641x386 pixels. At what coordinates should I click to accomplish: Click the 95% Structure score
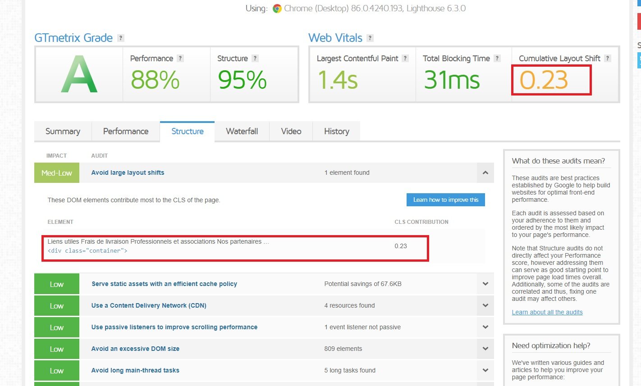pos(243,80)
